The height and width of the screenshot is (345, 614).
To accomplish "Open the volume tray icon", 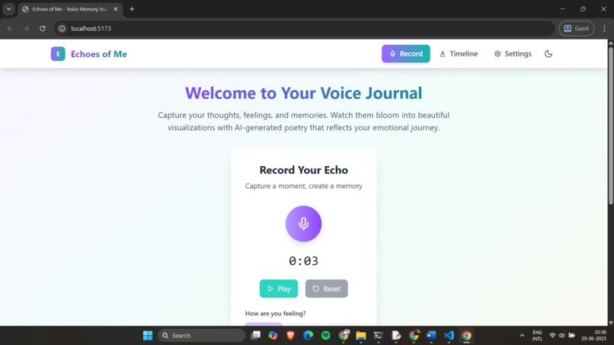I will point(562,336).
